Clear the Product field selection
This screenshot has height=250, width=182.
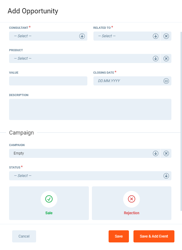(x=166, y=58)
